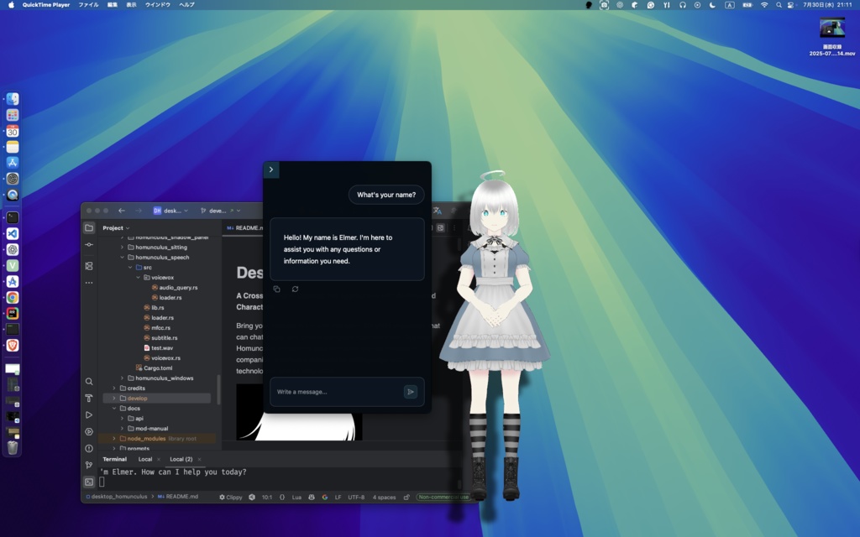Collapse the chat panel with its chevron
This screenshot has width=860, height=537.
click(270, 169)
